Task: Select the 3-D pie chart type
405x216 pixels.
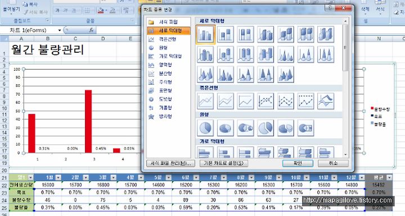Action: click(x=226, y=128)
